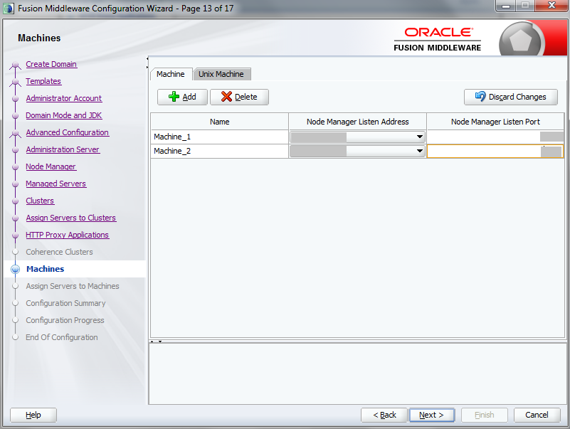Click the Create Domain step arrow icon
Image resolution: width=570 pixels, height=429 pixels.
pyautogui.click(x=15, y=64)
